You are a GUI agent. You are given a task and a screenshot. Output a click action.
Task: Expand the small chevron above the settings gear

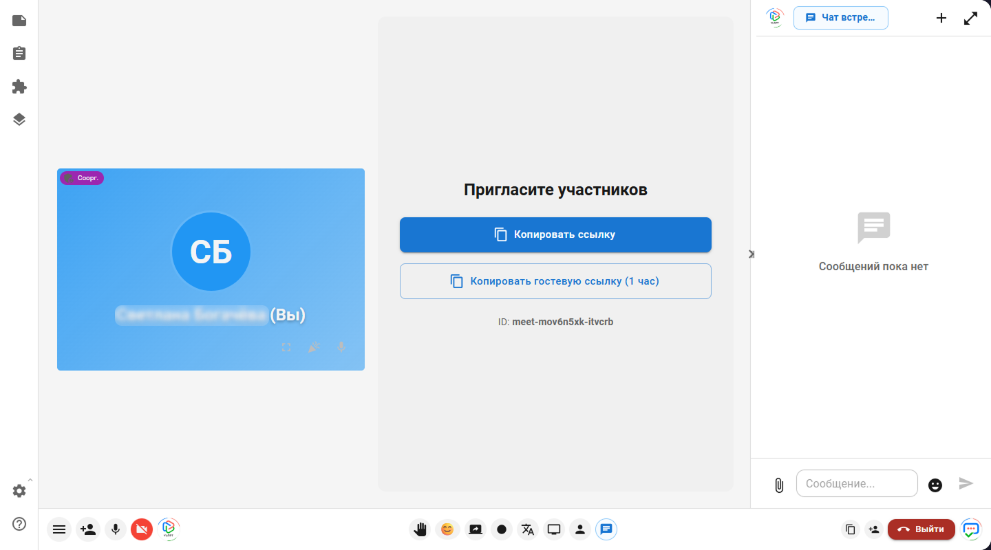[30, 480]
